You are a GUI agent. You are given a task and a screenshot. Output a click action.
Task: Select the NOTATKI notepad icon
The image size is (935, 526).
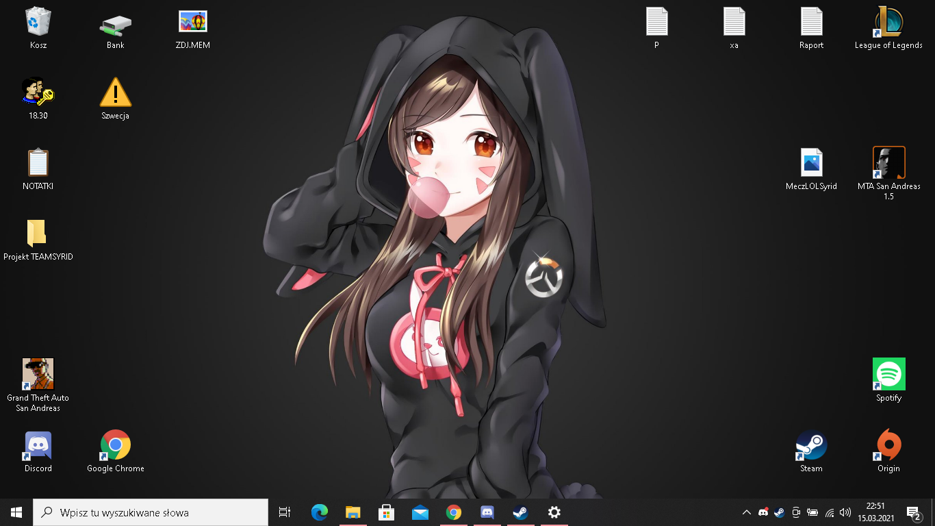(x=38, y=169)
